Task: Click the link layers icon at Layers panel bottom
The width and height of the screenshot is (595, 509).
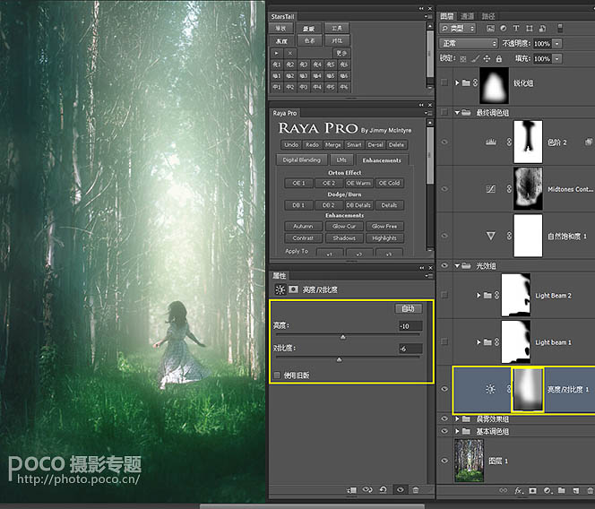Action: (x=504, y=490)
